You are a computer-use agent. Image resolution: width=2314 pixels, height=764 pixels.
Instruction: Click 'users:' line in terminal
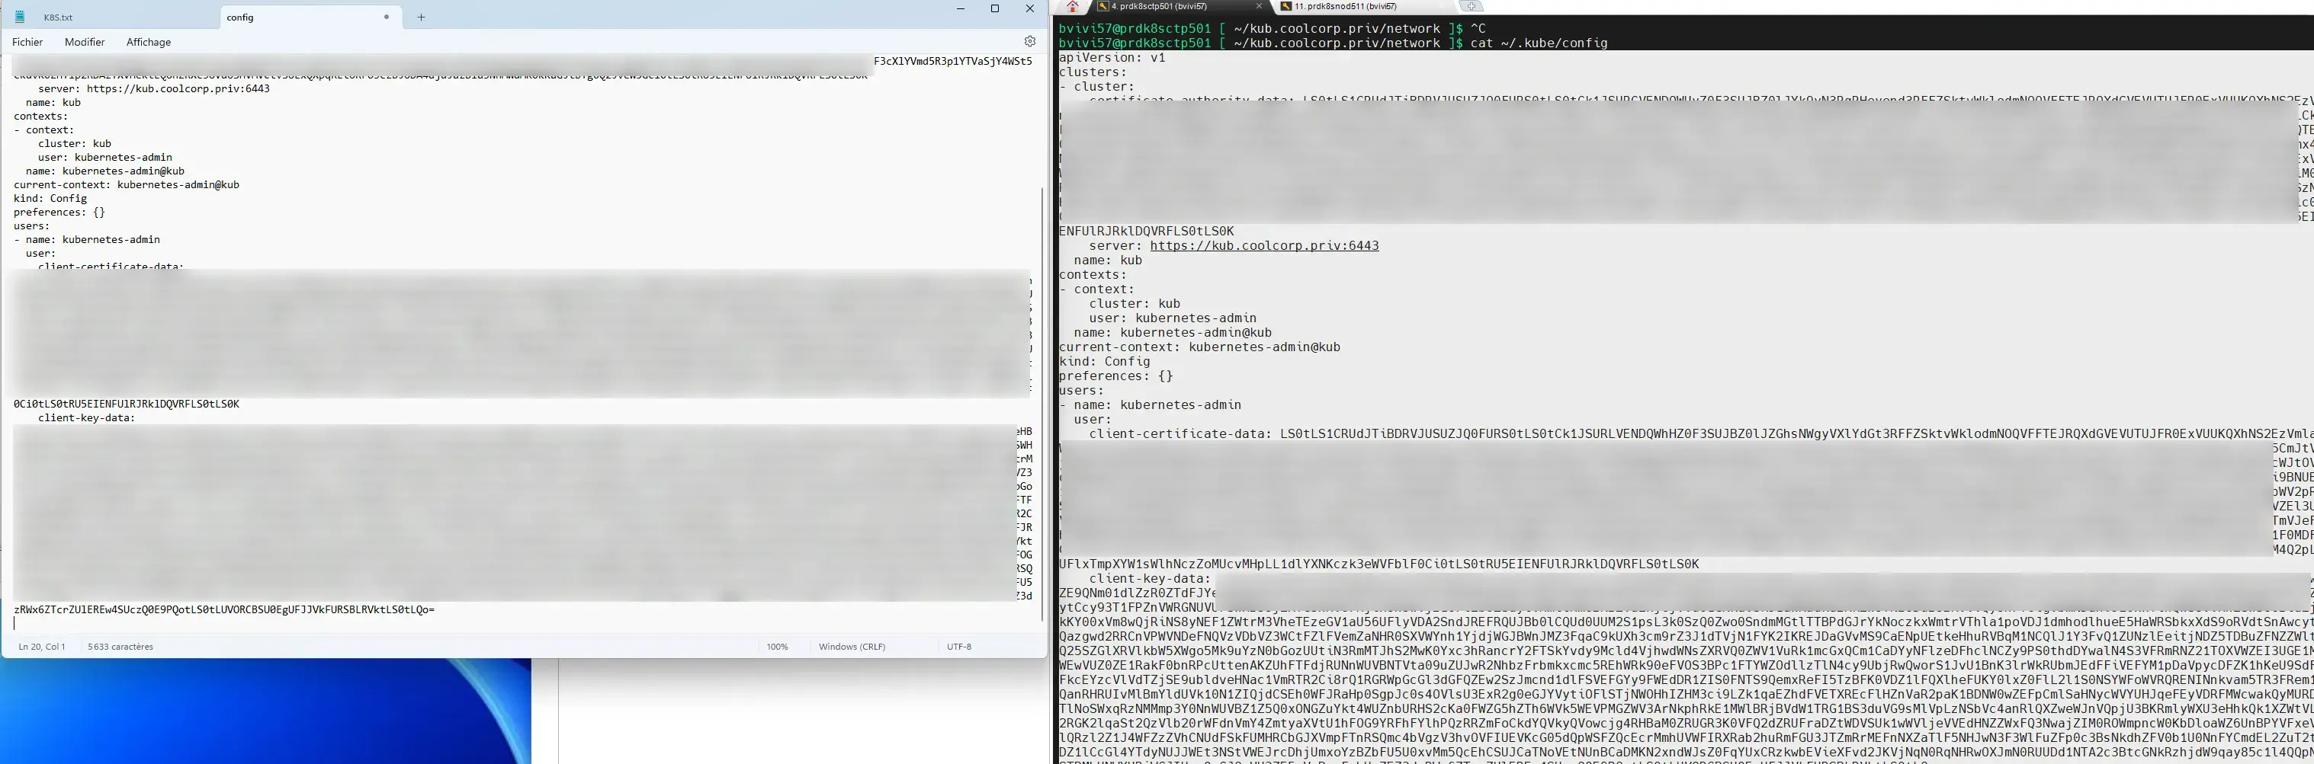[x=1082, y=391]
